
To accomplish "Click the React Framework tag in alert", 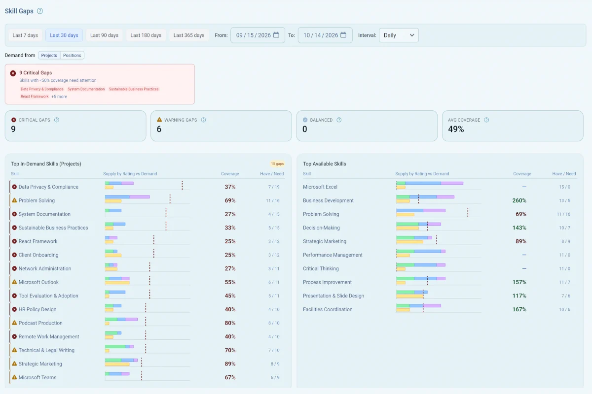I will (x=35, y=97).
